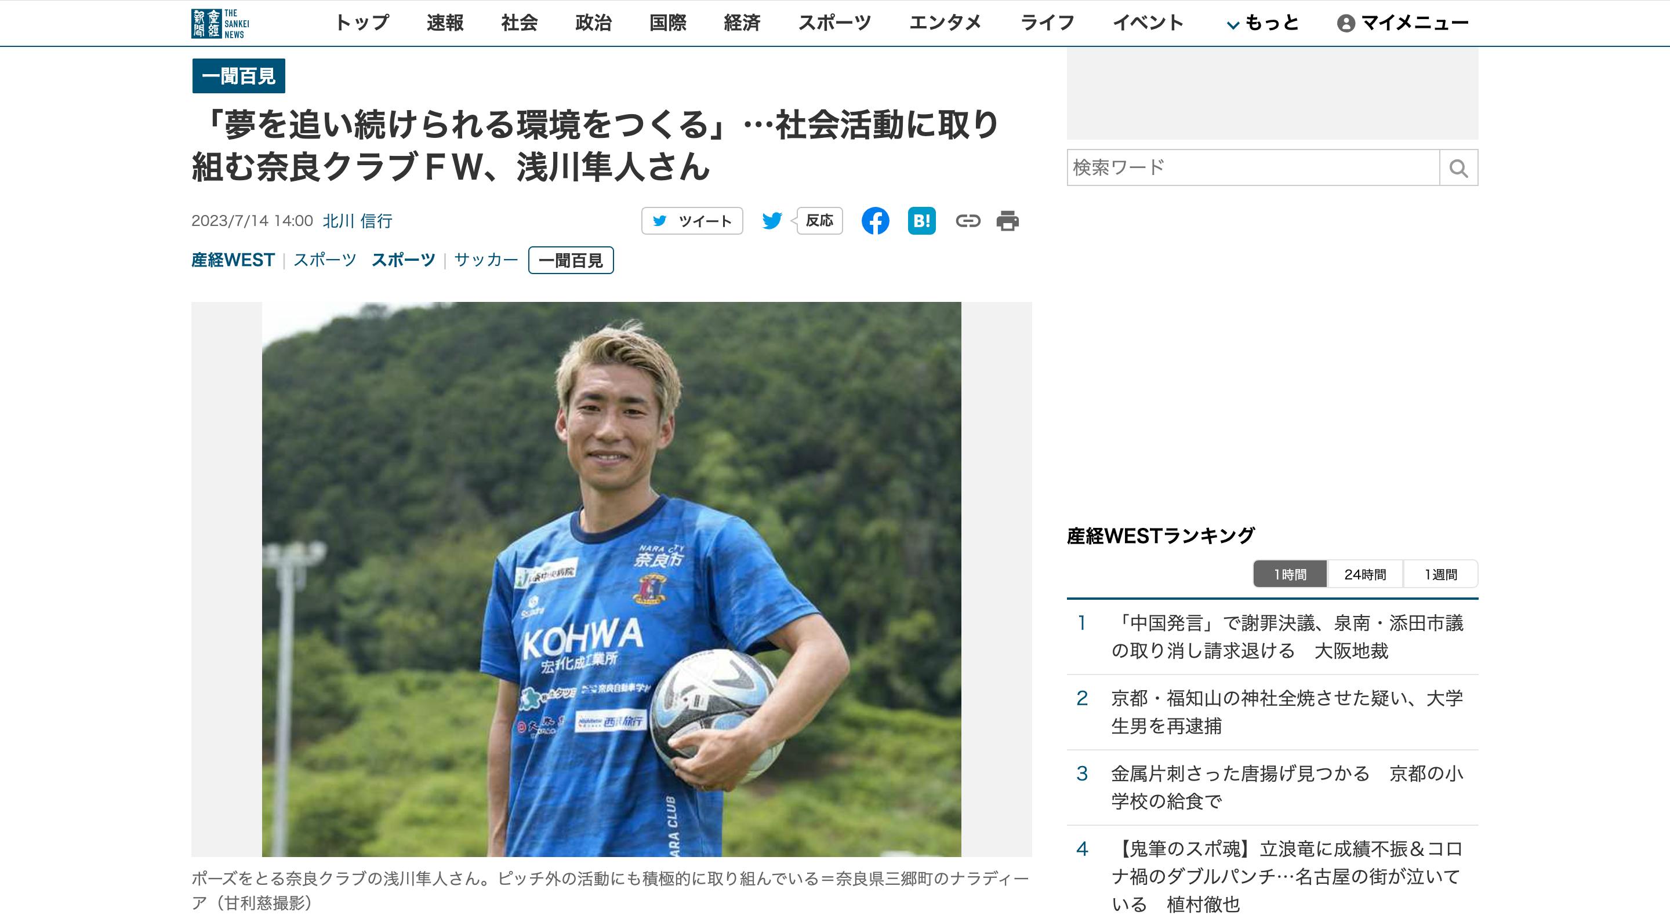Bookmark with the Hatena B! icon
The height and width of the screenshot is (915, 1670).
pyautogui.click(x=922, y=221)
